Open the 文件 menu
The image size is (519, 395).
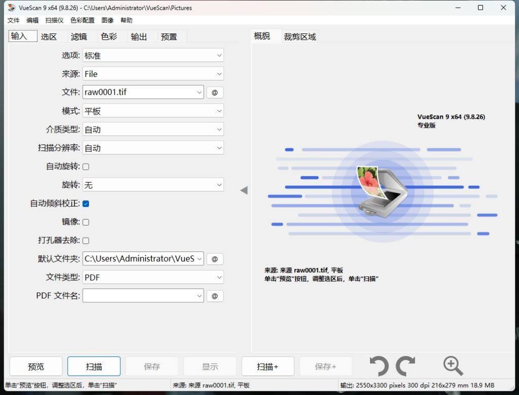click(x=14, y=20)
